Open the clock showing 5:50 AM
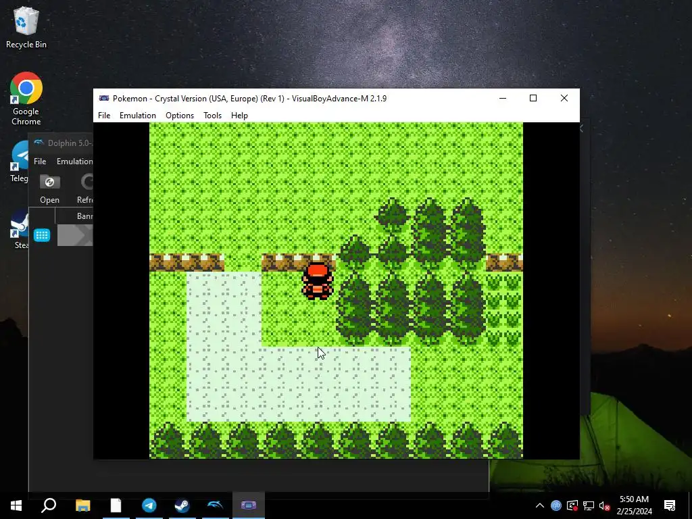This screenshot has width=692, height=519. tap(634, 505)
